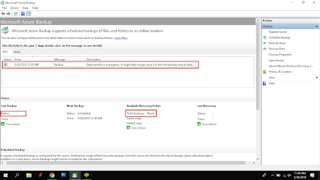Viewport: 320px width, 180px height.
Task: Click the Show/Hide Console Tree toolbar icon
Action: (x=15, y=13)
